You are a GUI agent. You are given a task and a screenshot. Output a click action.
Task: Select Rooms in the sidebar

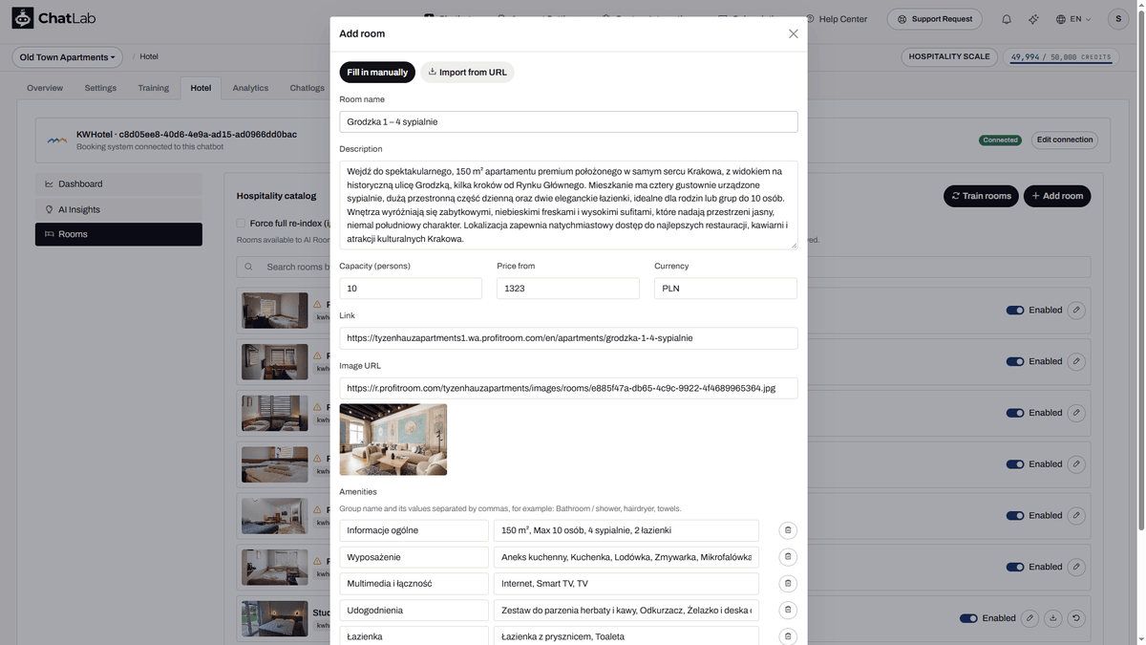[118, 234]
